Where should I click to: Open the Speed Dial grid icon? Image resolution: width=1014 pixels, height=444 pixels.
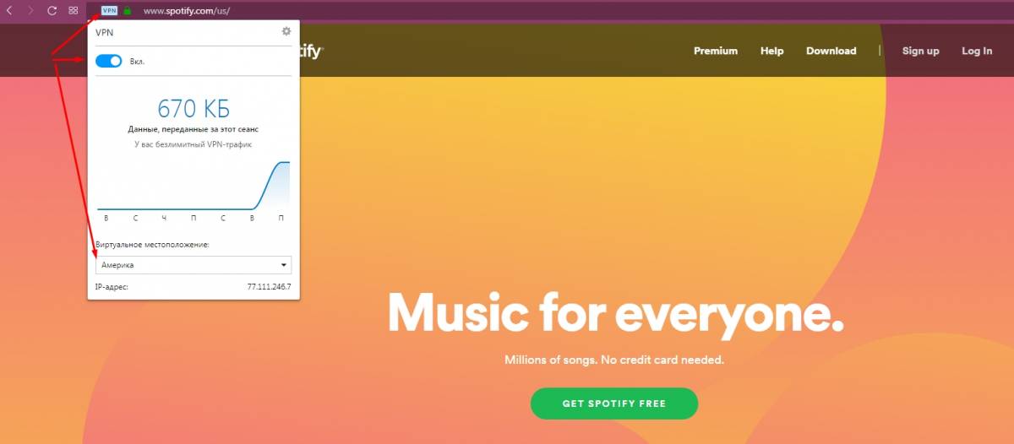click(x=74, y=11)
